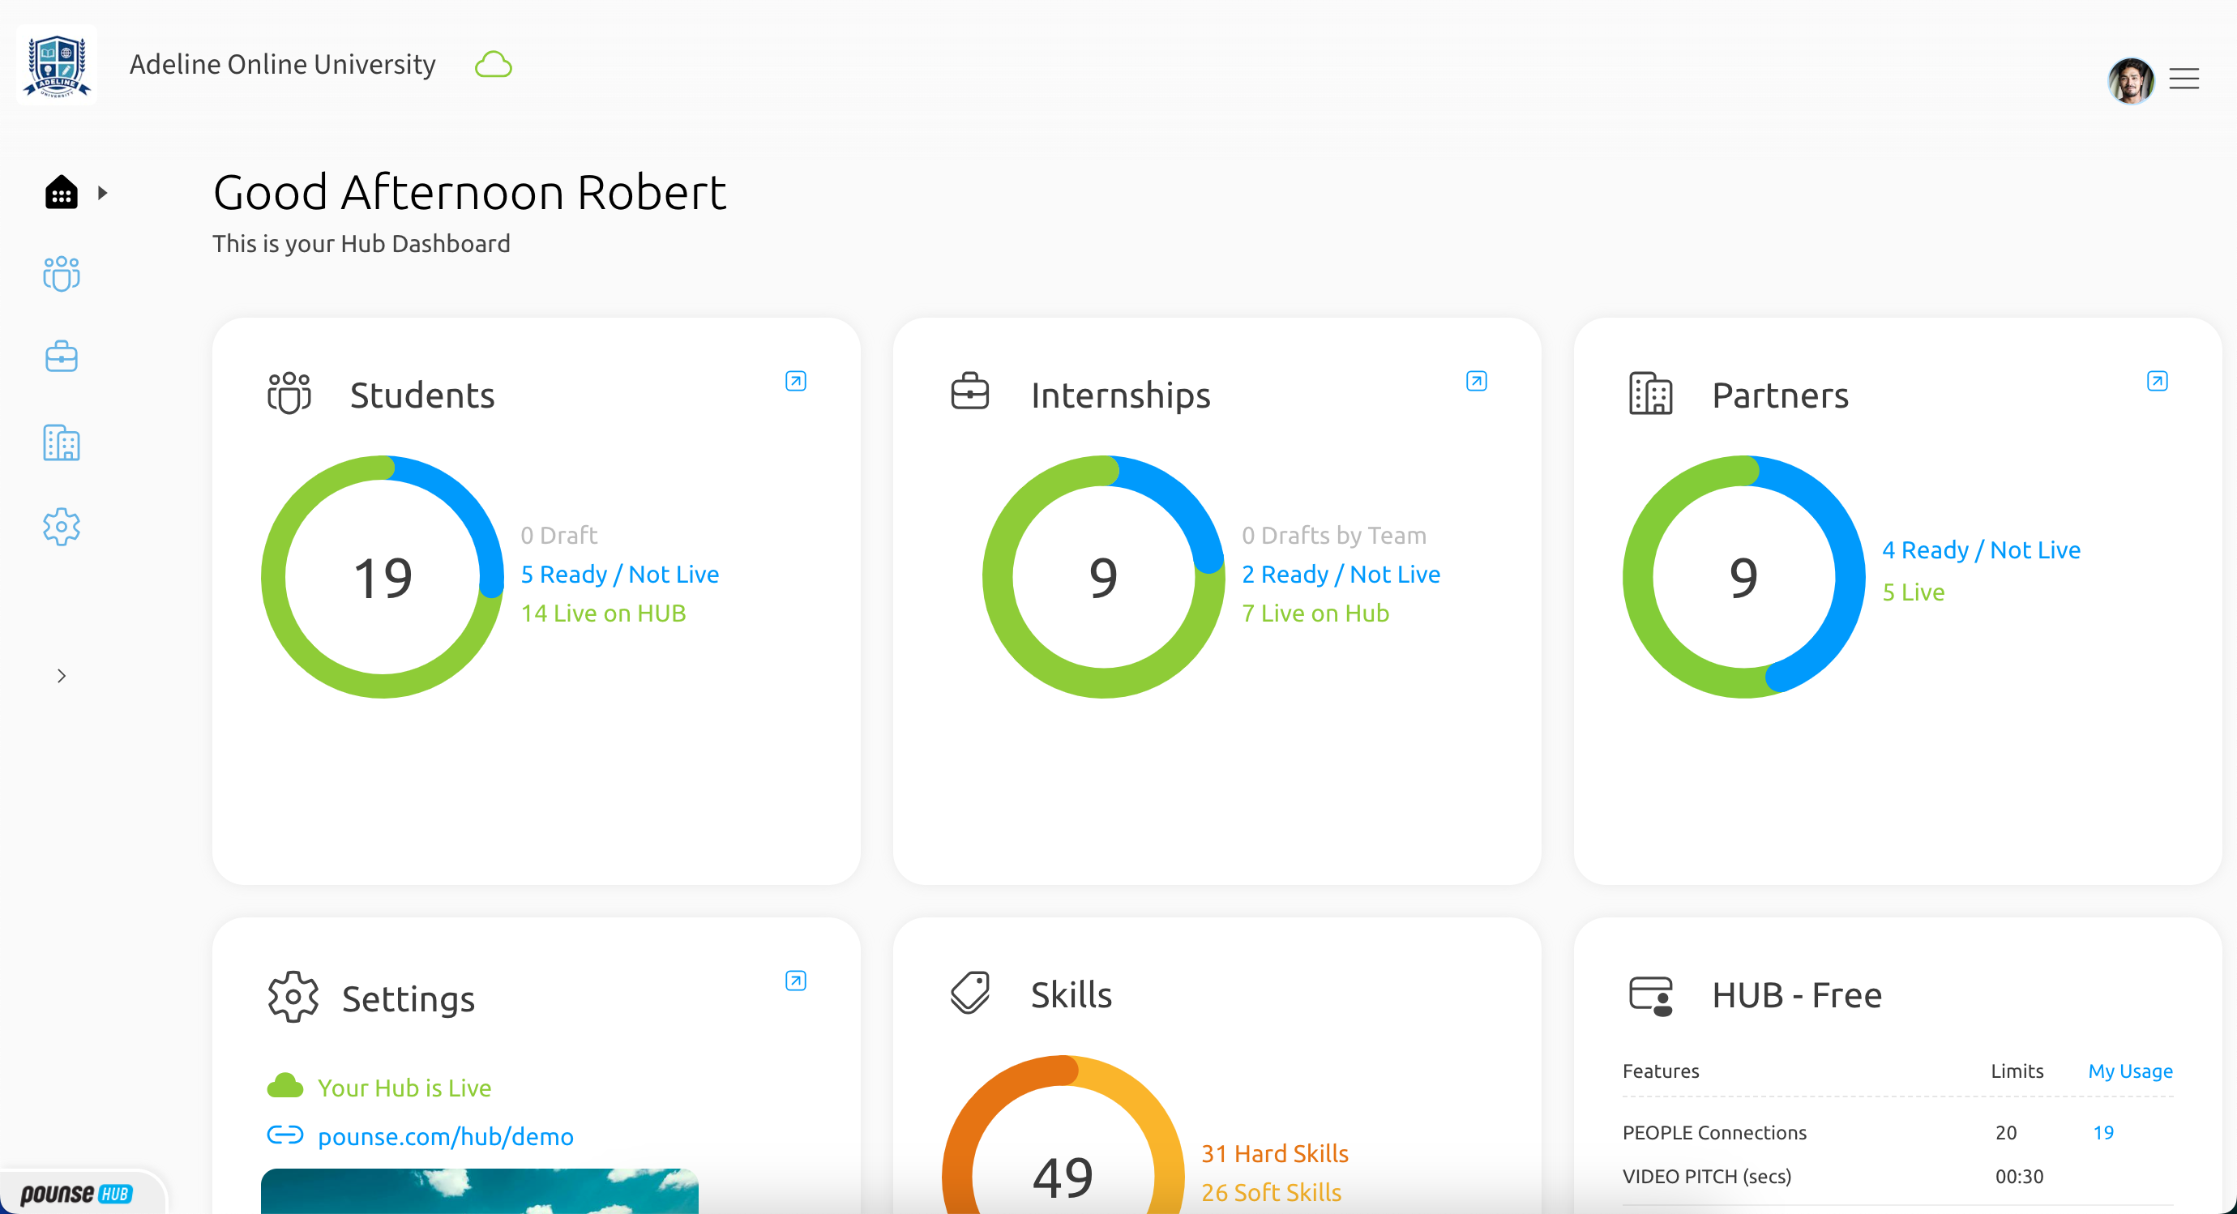Screen dimensions: 2237x1214
Task: Click VIDEO PITCH limit value 00:30
Action: (x=2019, y=1176)
